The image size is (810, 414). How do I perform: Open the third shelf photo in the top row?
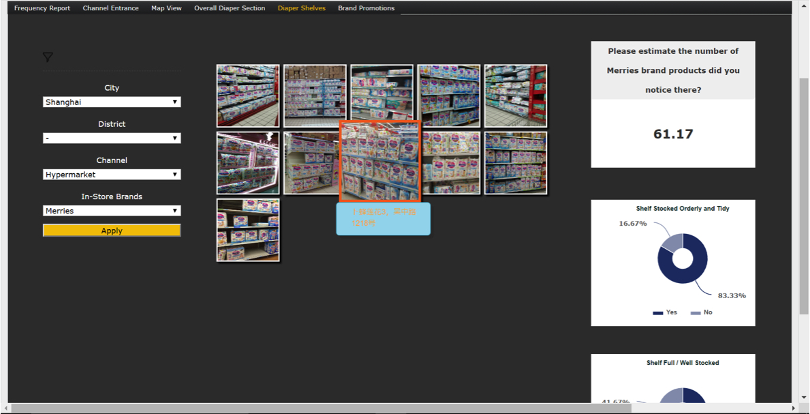click(381, 93)
